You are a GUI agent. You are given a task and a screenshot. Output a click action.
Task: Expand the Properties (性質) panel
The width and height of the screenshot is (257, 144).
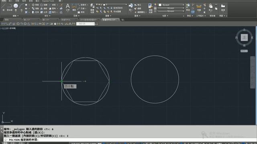point(165,16)
